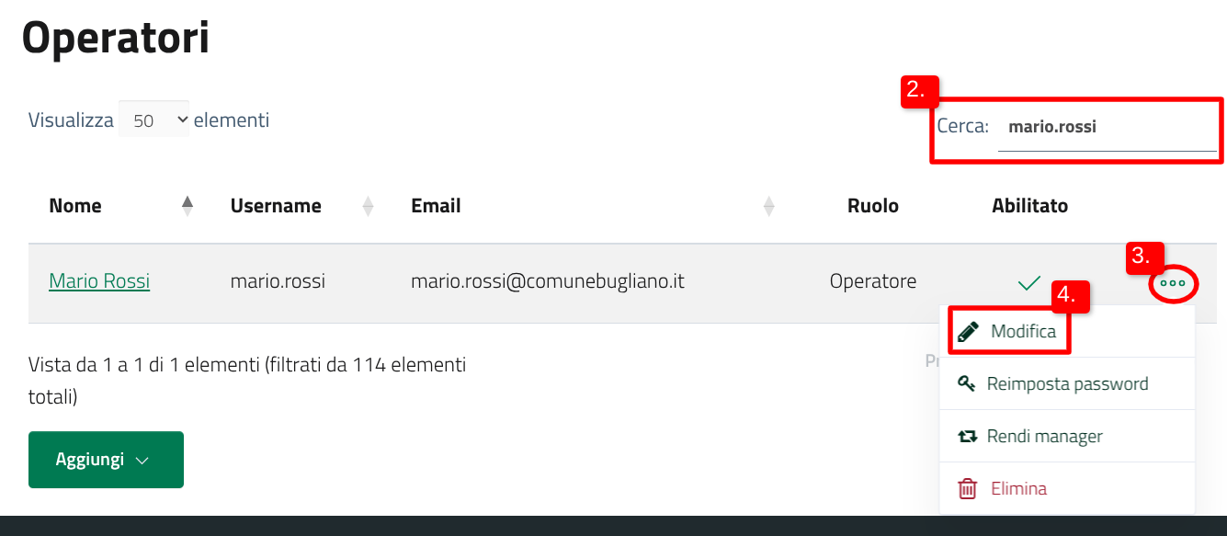Screen dimensions: 1227x536
Task: Click the chevron on the Aggiungi button
Action: [x=142, y=461]
